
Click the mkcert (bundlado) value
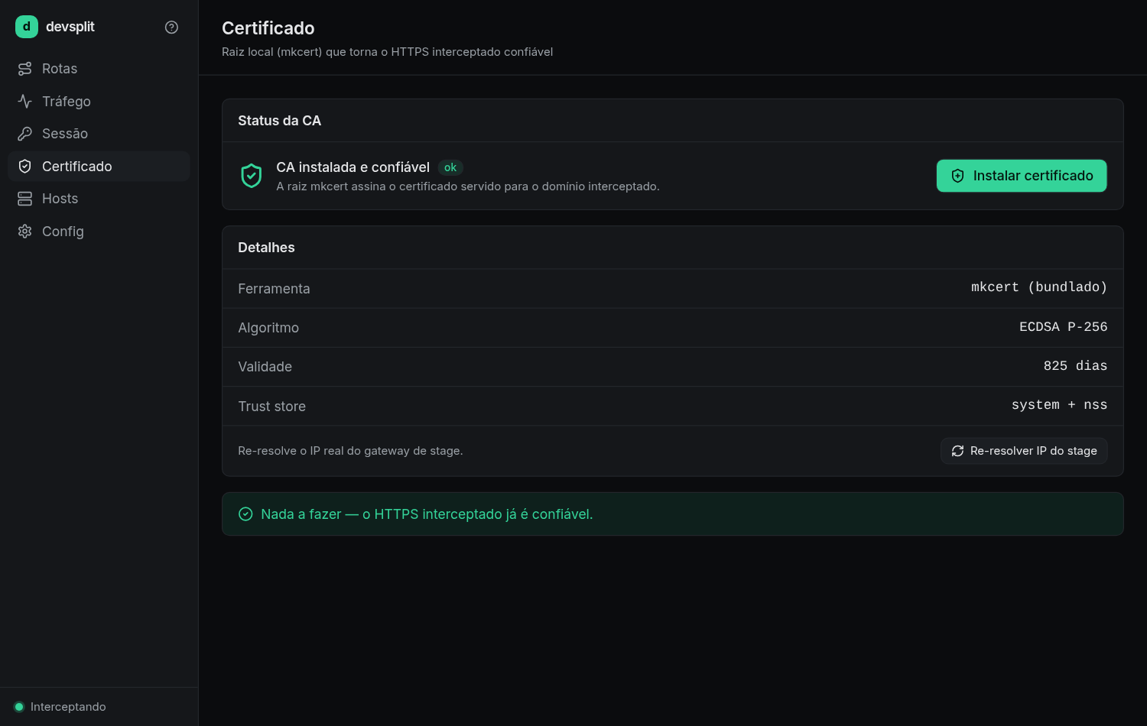(1039, 287)
